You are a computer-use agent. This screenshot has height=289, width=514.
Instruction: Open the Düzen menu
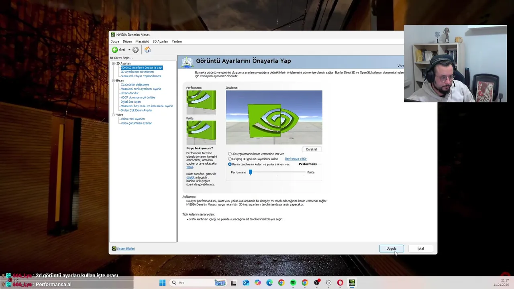[x=127, y=41]
